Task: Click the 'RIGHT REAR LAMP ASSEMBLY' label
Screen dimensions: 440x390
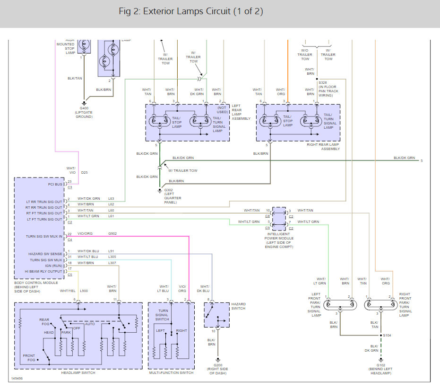Action: click(x=323, y=147)
